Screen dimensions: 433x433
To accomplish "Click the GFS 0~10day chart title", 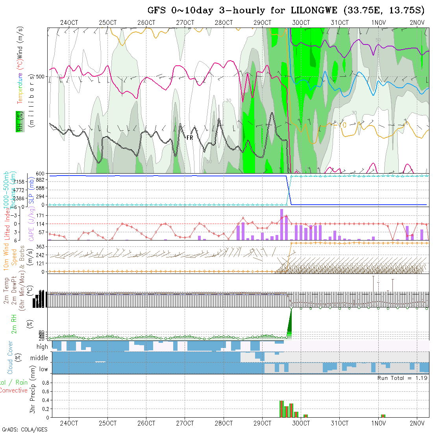I will 286,10.
